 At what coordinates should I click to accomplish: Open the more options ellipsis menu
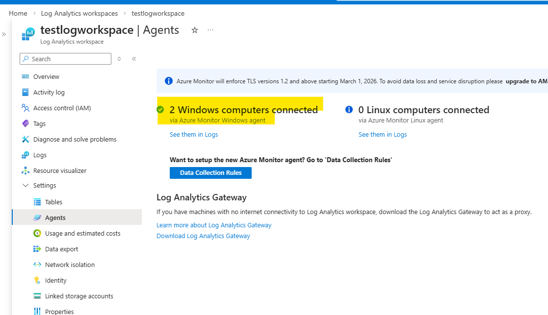click(x=210, y=30)
